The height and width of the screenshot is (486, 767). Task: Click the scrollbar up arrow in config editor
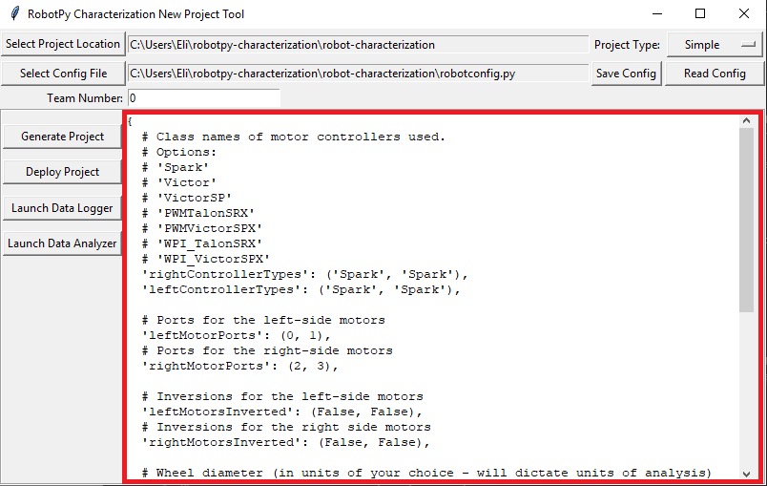point(746,120)
